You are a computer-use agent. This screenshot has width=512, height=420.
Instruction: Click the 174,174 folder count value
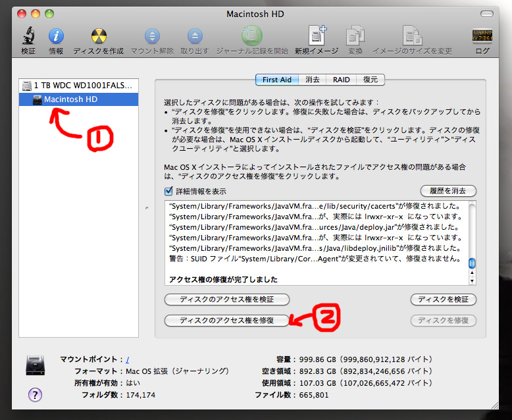pos(140,395)
